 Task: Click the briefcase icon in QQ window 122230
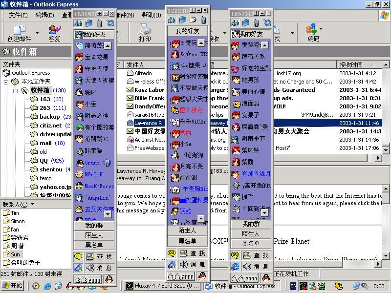pyautogui.click(x=182, y=20)
